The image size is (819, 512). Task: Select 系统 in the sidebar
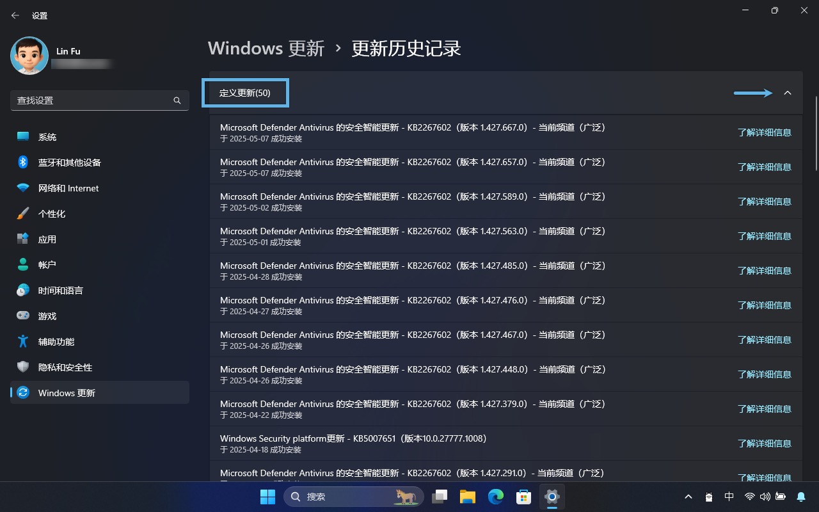coord(100,137)
